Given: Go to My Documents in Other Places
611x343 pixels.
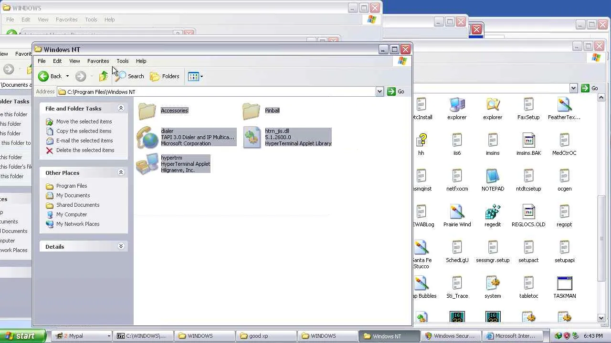Looking at the screenshot, I should (x=73, y=195).
